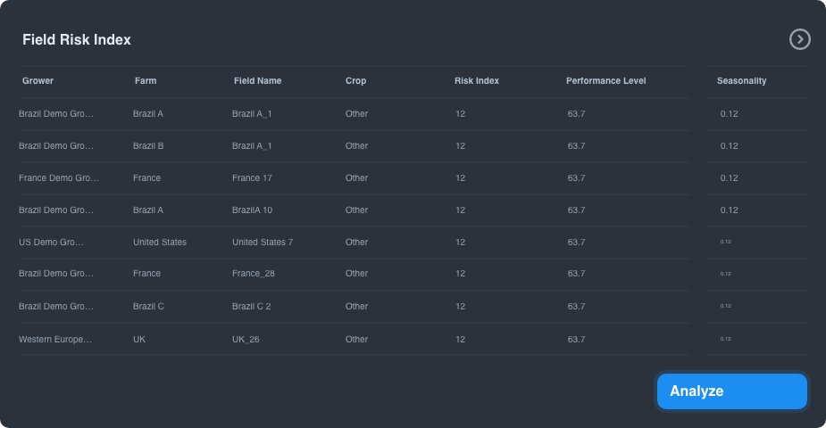Select the Brazil C 2 field
The width and height of the screenshot is (826, 428).
point(251,307)
